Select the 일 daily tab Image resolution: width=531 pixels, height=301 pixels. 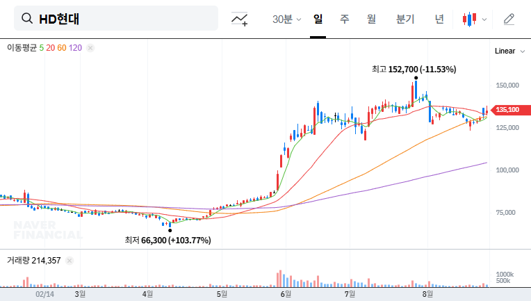click(318, 19)
